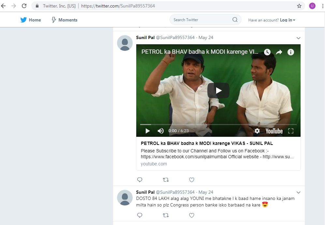The width and height of the screenshot is (325, 225).
Task: Open the youtube.com link card title
Action: [x=207, y=143]
